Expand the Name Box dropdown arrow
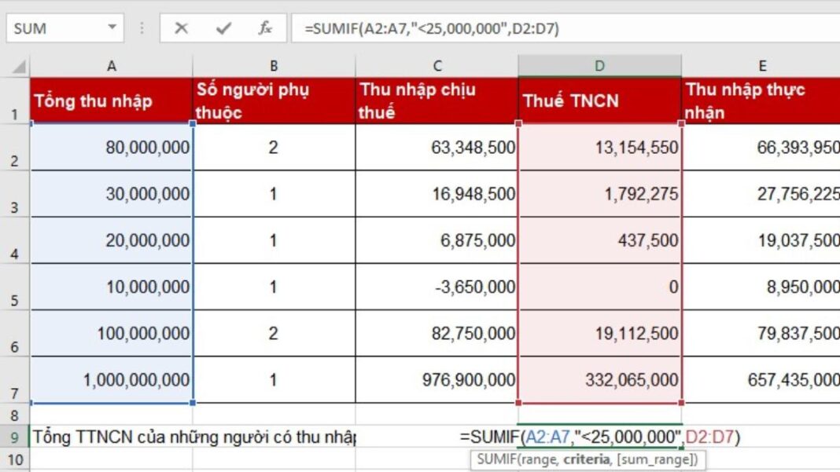 [112, 28]
